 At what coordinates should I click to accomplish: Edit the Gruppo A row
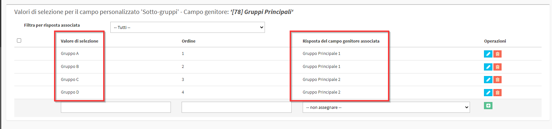click(488, 54)
